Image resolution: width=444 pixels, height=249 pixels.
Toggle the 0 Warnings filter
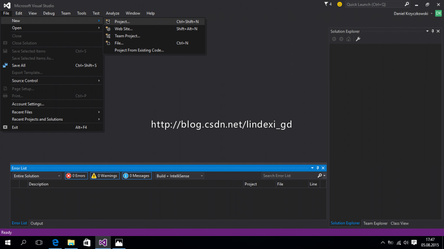click(x=104, y=176)
